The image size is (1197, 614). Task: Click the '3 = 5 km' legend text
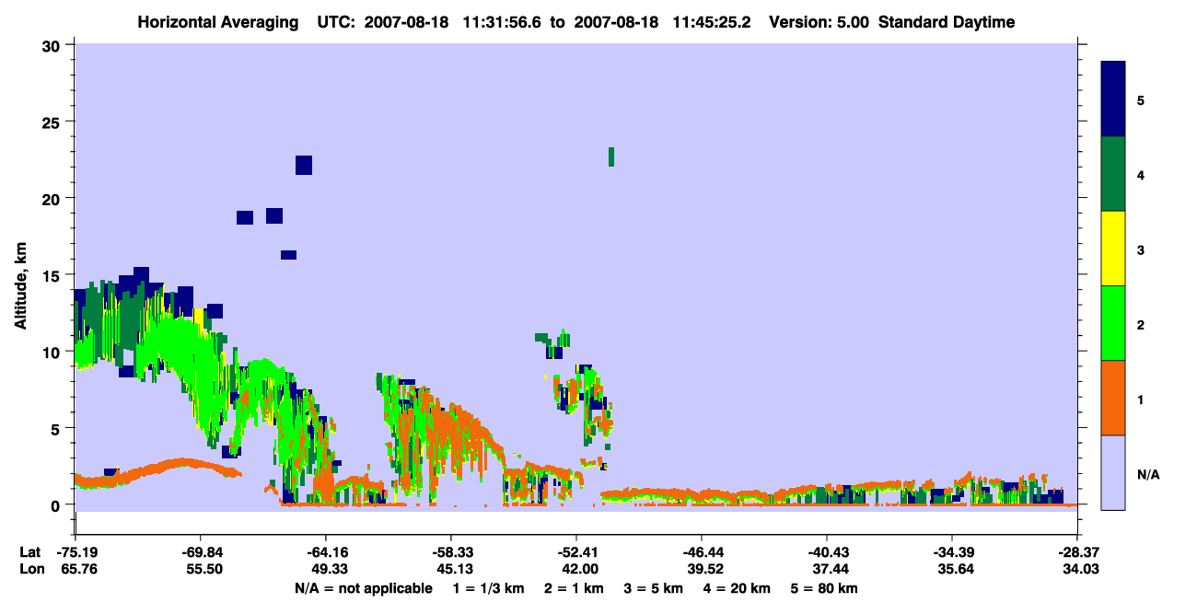(653, 588)
